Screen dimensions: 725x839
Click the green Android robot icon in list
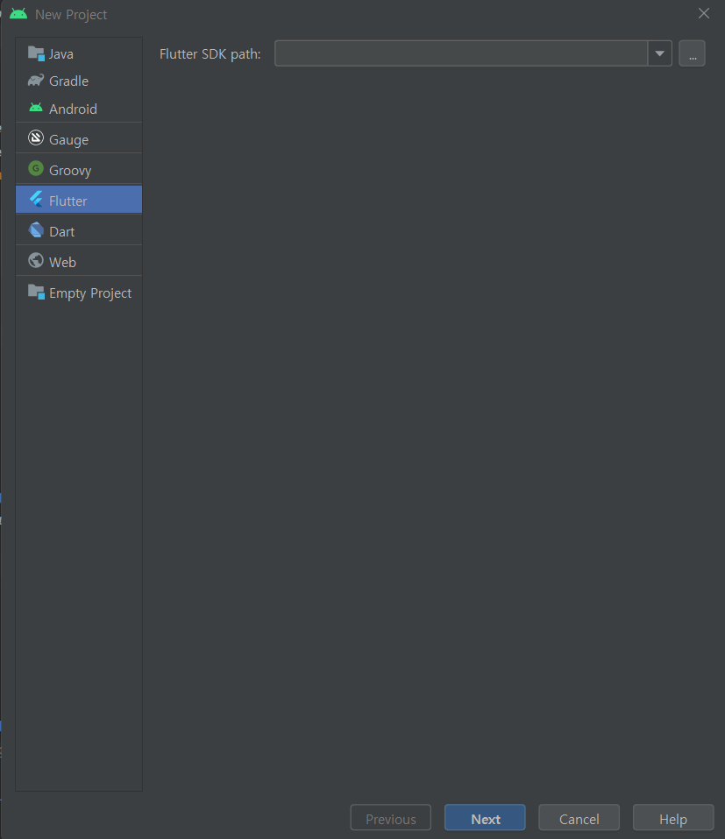[x=36, y=108]
